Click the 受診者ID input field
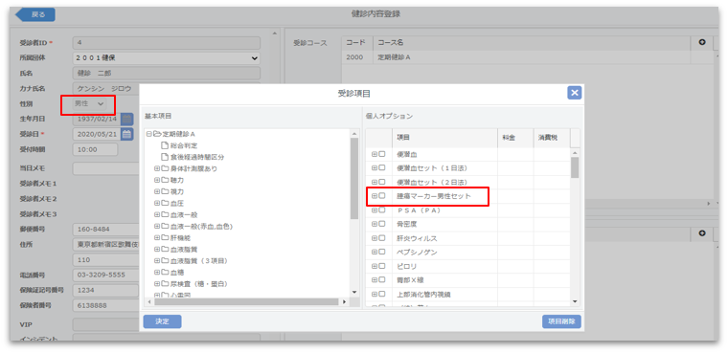This screenshot has height=353, width=728. (167, 43)
